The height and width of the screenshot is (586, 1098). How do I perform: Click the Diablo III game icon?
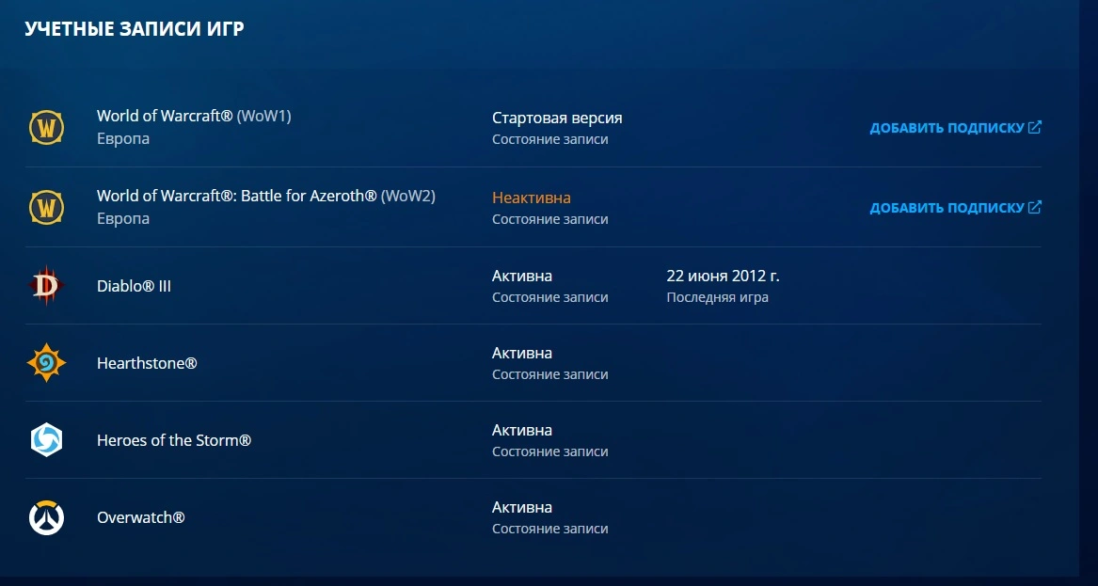pos(46,286)
